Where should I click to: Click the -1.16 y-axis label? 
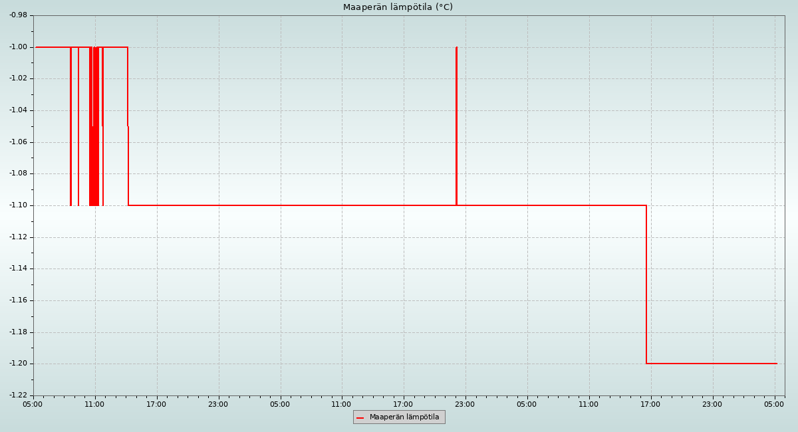point(18,300)
